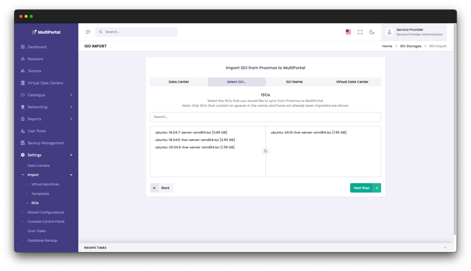Click the ISO transfer swap icon
This screenshot has width=471, height=271.
pyautogui.click(x=265, y=151)
